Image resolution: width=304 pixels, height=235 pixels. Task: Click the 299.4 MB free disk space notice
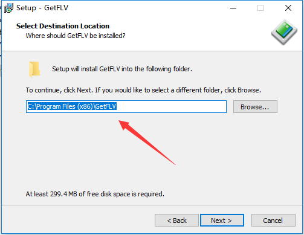click(95, 194)
